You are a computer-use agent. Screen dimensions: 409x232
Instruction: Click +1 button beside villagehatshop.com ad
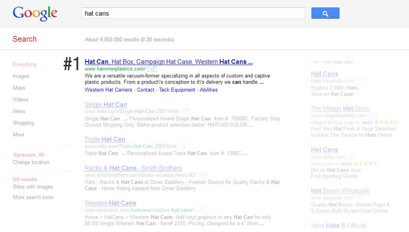tap(373, 116)
